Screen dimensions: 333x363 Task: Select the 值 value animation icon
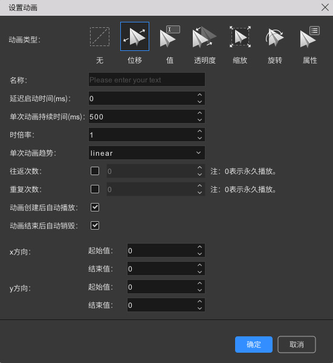(170, 36)
